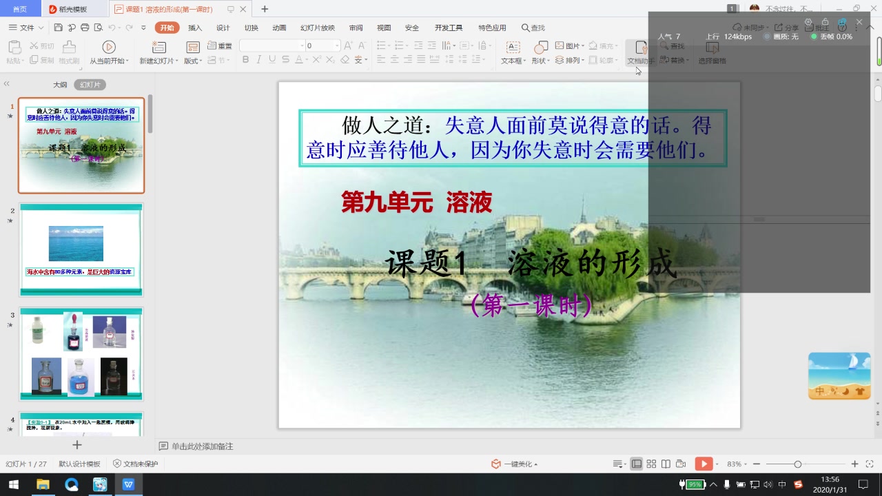Click the Paste (粘贴) clipboard icon
Image resolution: width=882 pixels, height=496 pixels.
[x=14, y=47]
